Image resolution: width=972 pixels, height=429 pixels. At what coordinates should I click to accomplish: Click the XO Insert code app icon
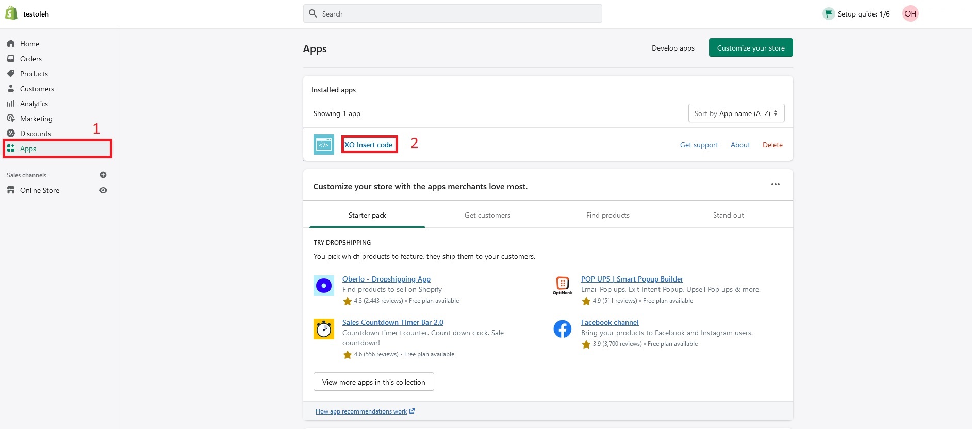click(324, 145)
